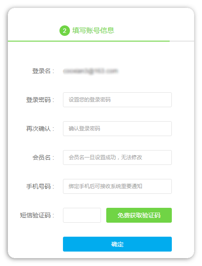Focus the 设置您的登录密码 password field
Viewport: 202px width, 266px height.
pyautogui.click(x=117, y=100)
